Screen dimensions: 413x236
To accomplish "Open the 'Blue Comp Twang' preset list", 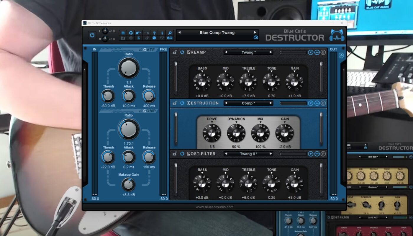I will click(x=217, y=33).
